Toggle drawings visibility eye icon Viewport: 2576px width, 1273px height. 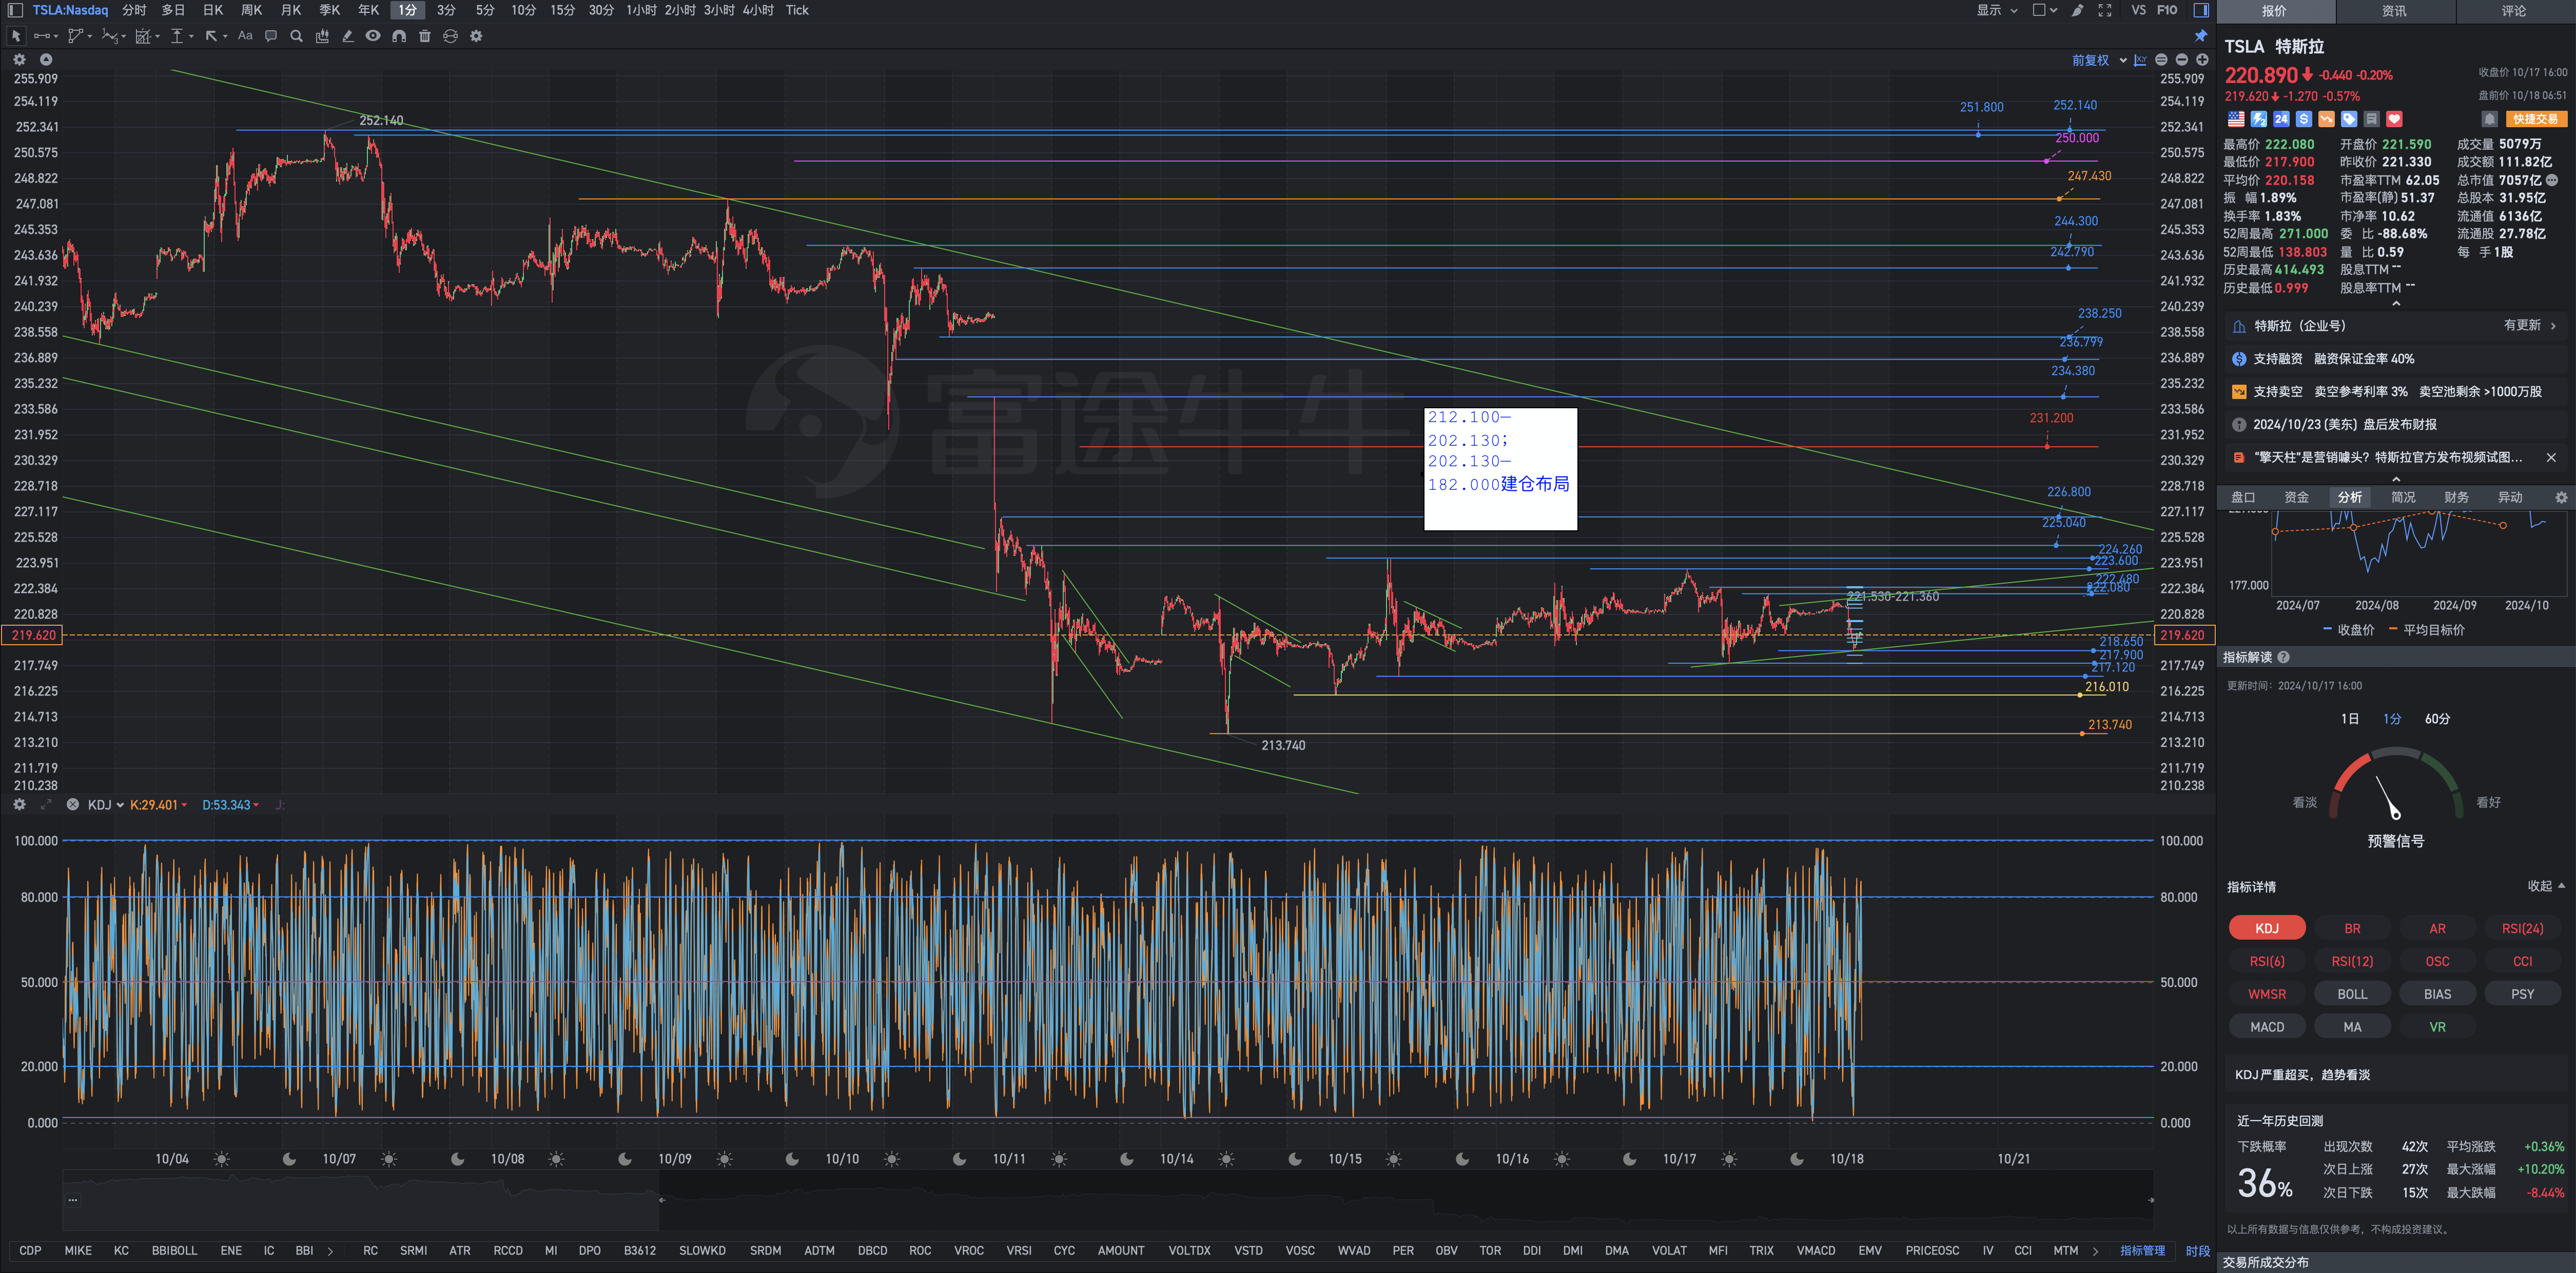tap(373, 36)
